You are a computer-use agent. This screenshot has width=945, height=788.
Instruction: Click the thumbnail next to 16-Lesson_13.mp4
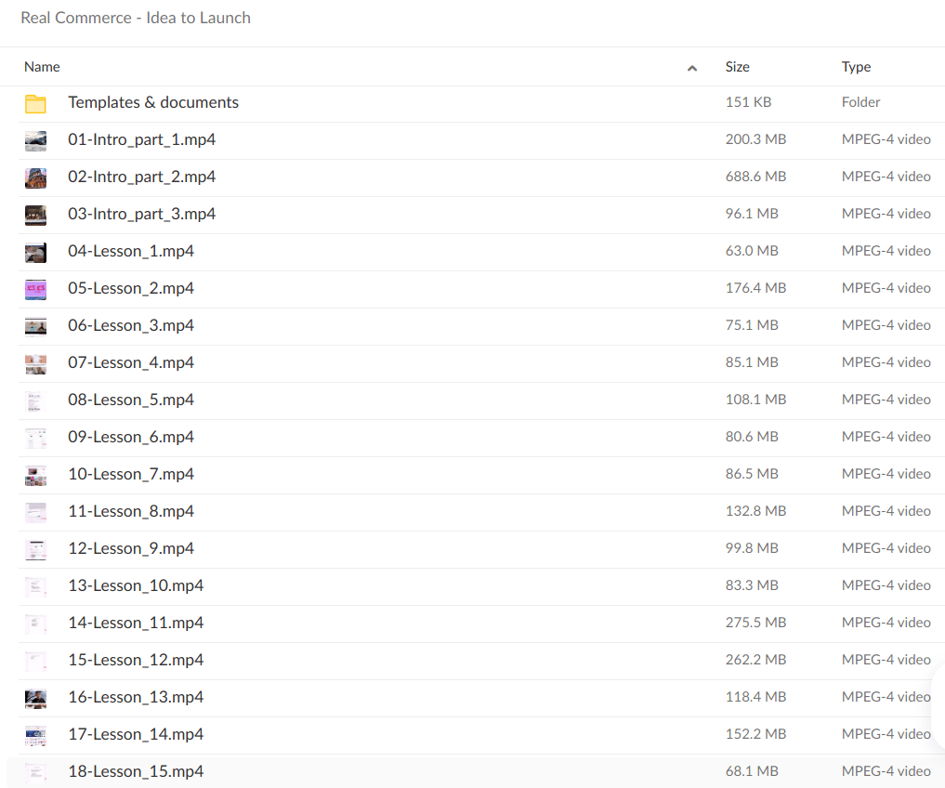(x=35, y=698)
